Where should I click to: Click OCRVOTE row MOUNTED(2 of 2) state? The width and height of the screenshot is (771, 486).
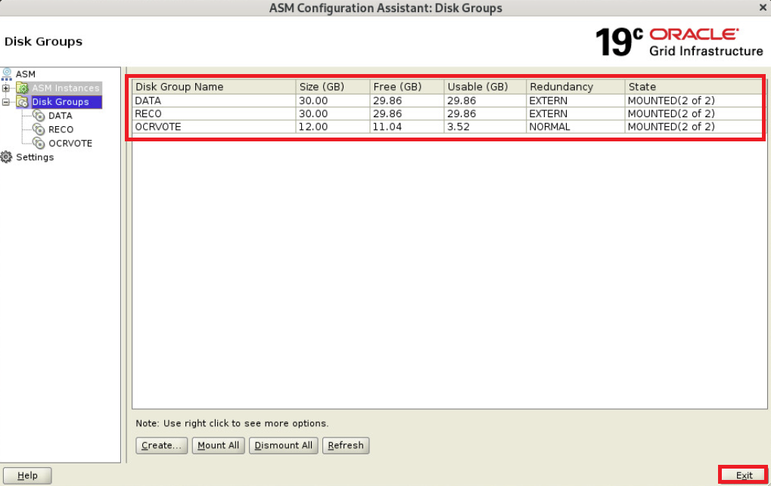click(x=694, y=127)
